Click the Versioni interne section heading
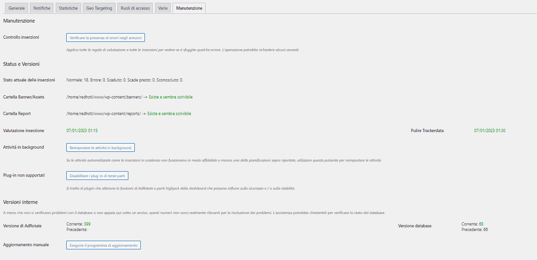This screenshot has width=537, height=260. (20, 202)
